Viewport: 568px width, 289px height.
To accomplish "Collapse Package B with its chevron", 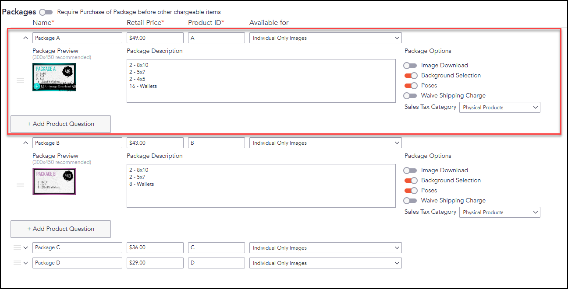I will 25,143.
